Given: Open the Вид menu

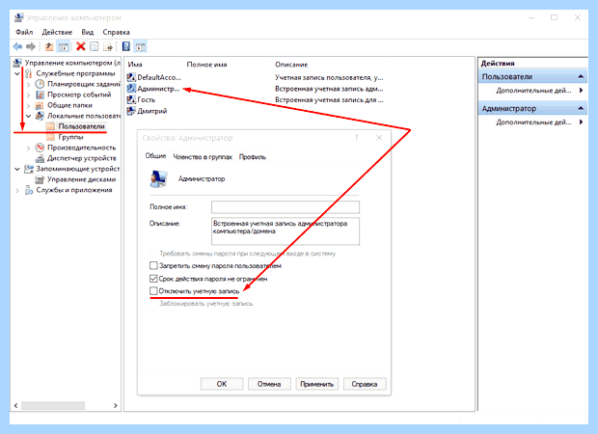Looking at the screenshot, I should pyautogui.click(x=88, y=32).
